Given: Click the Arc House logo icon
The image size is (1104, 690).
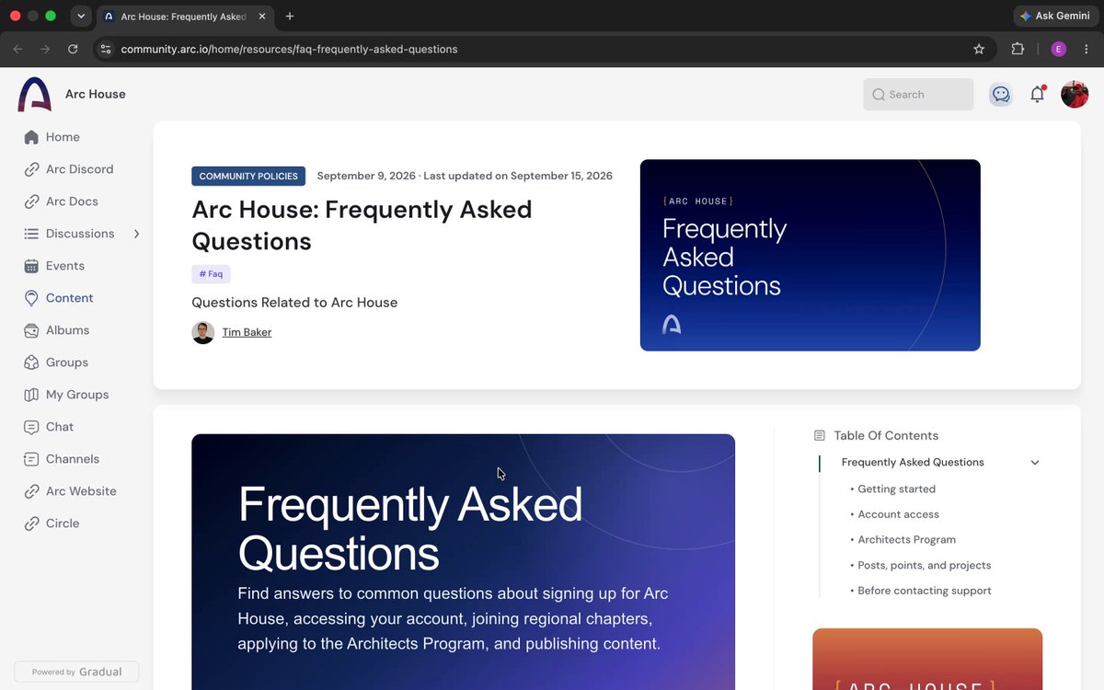Looking at the screenshot, I should pyautogui.click(x=35, y=94).
